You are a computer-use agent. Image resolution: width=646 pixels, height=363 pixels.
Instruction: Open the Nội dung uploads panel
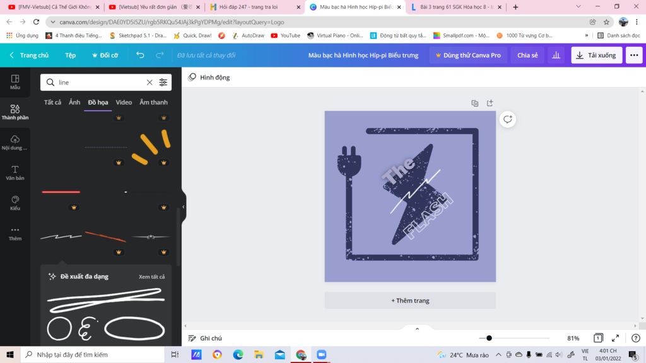coord(15,142)
